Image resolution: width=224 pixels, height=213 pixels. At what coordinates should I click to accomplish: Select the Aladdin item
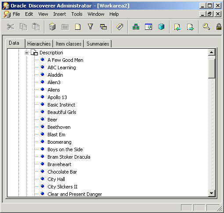coord(55,75)
